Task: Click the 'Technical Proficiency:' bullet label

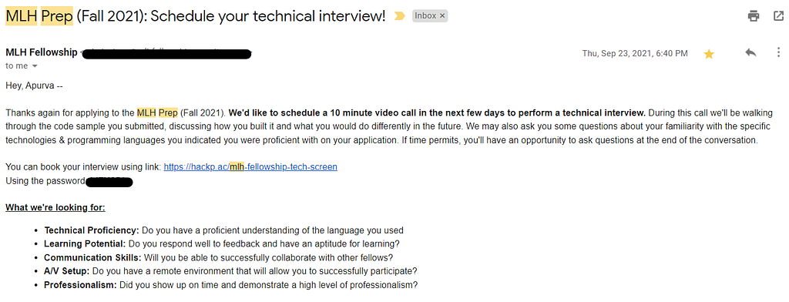Action: (92, 230)
